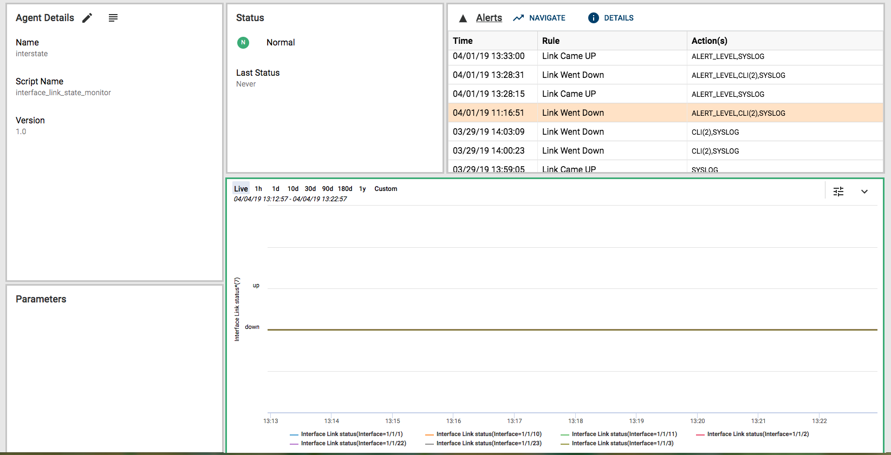Expand the chart panel chevron menu
The height and width of the screenshot is (455, 891).
pyautogui.click(x=864, y=192)
